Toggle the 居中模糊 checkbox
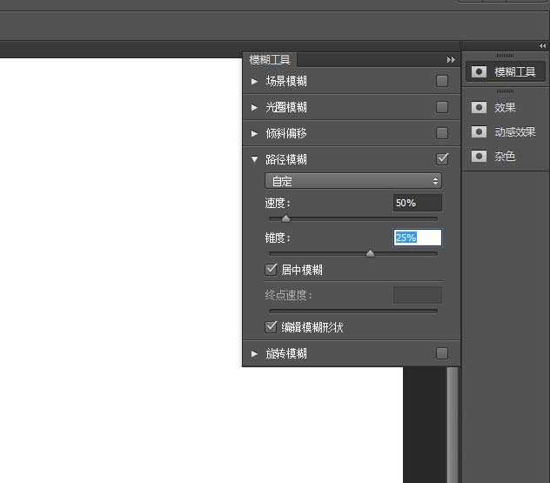The height and width of the screenshot is (483, 550). [x=272, y=270]
